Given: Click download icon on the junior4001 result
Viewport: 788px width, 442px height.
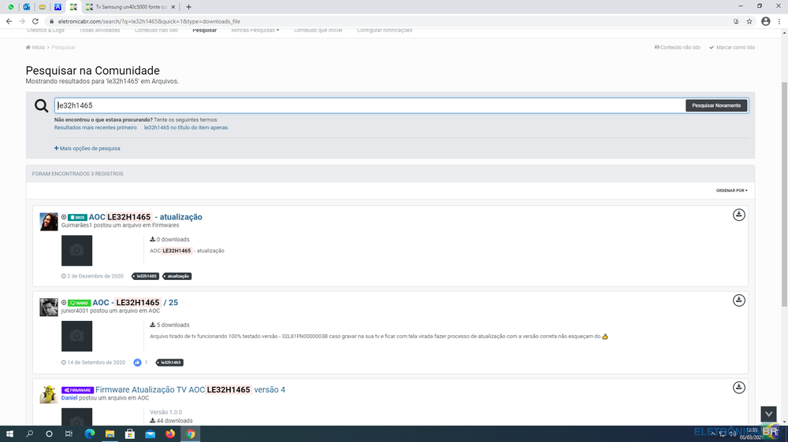Looking at the screenshot, I should click(738, 300).
